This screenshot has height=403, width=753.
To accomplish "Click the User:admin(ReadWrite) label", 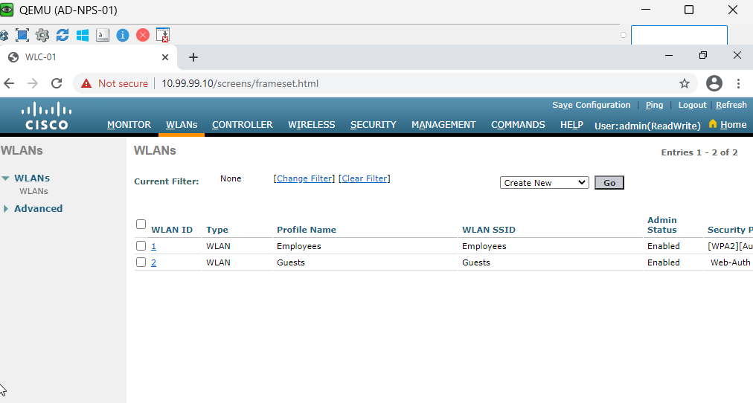I will pos(647,126).
